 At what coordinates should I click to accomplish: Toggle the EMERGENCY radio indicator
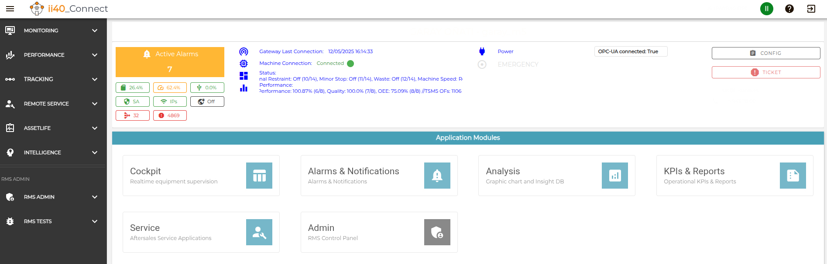coord(482,64)
